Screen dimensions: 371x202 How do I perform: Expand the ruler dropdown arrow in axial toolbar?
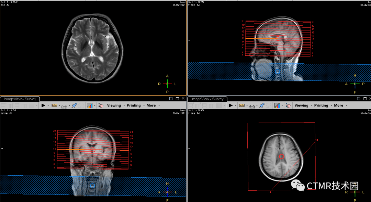[257, 105]
